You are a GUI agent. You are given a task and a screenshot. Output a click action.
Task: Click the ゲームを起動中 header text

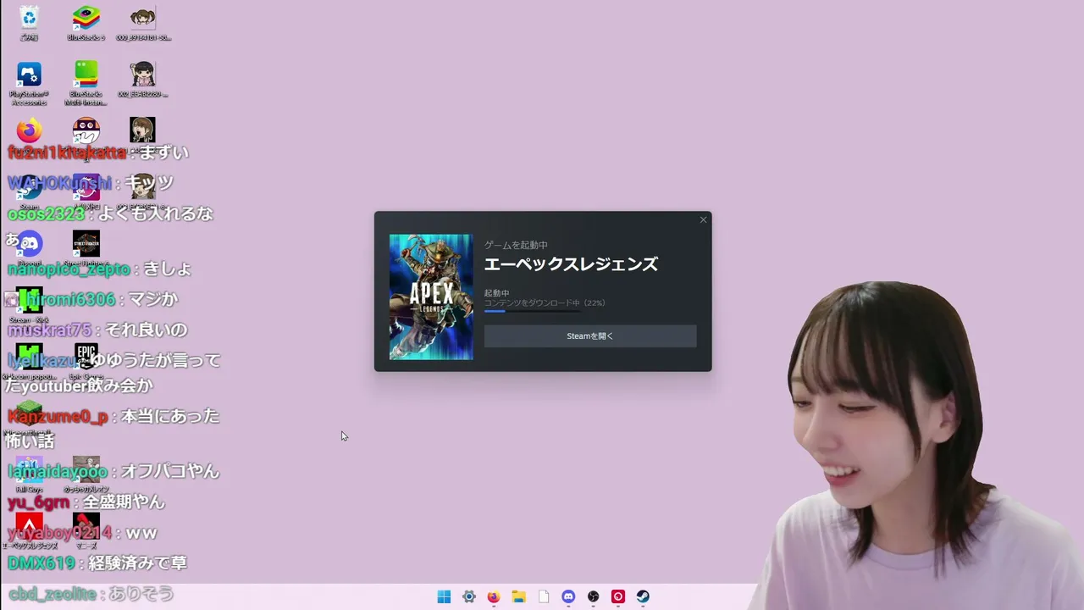[x=516, y=245]
